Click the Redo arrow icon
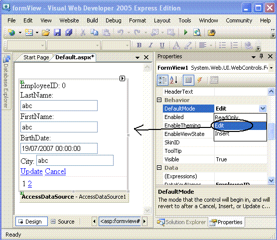The width and height of the screenshot is (277, 240). click(x=138, y=32)
